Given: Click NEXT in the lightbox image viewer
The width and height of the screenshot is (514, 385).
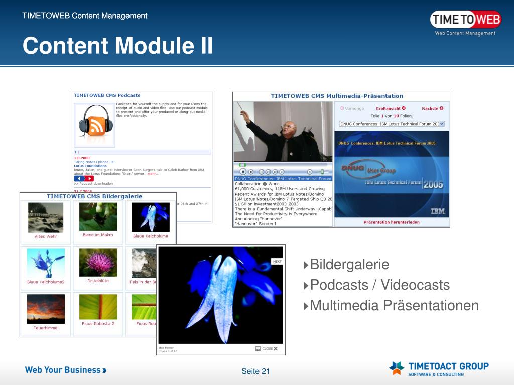Looking at the screenshot, I should click(277, 261).
